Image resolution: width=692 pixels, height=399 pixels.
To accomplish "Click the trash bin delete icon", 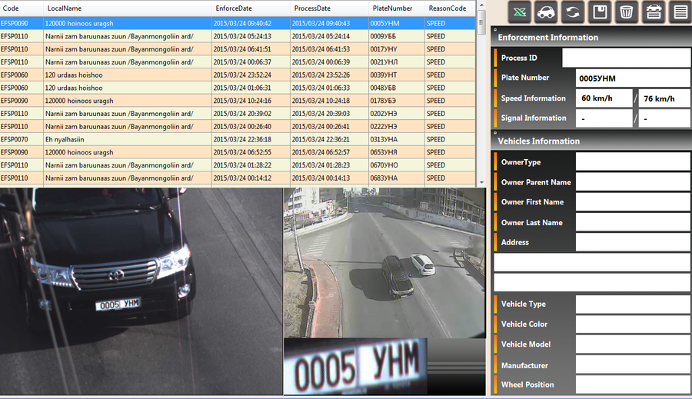I will (x=626, y=12).
